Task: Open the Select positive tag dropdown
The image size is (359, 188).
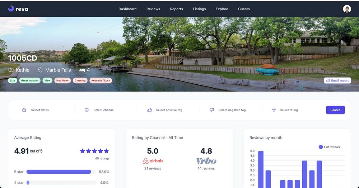Action: click(x=168, y=110)
